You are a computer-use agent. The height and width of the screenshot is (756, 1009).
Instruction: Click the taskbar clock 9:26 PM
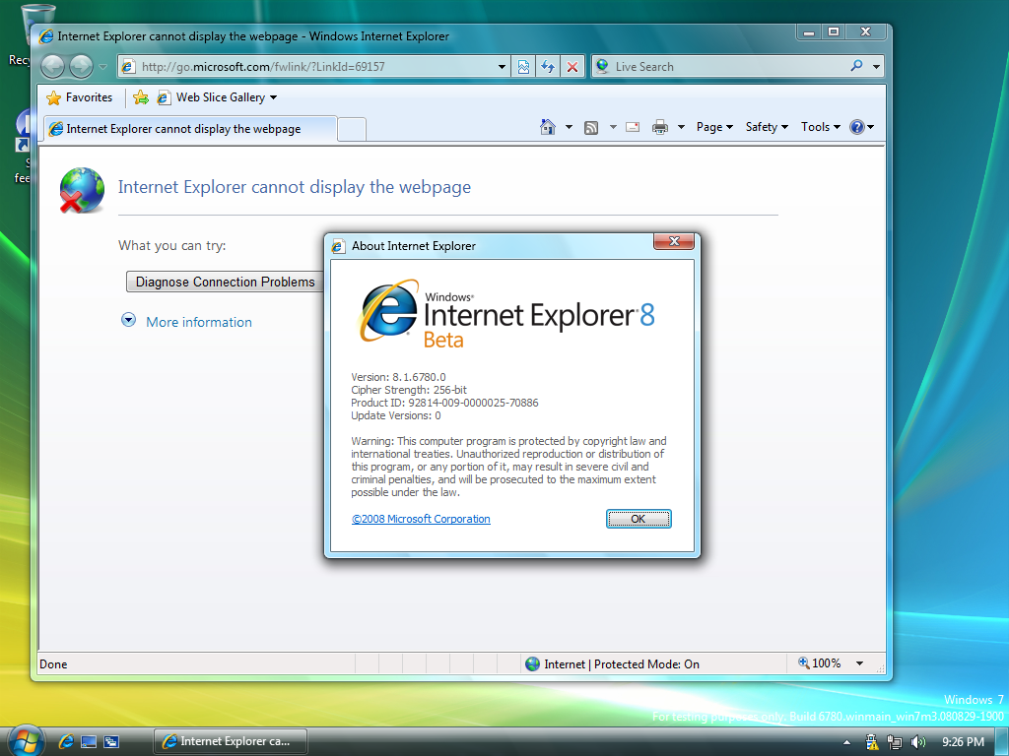[963, 742]
